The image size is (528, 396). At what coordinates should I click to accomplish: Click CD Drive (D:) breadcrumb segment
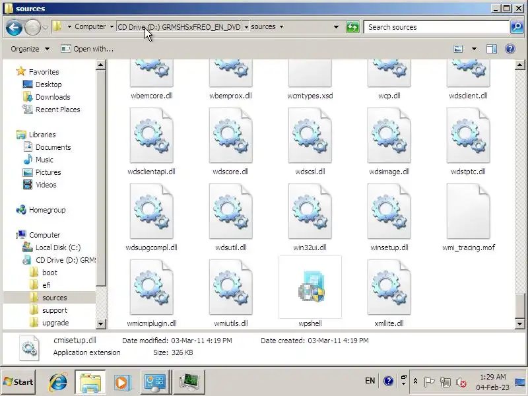tap(179, 27)
